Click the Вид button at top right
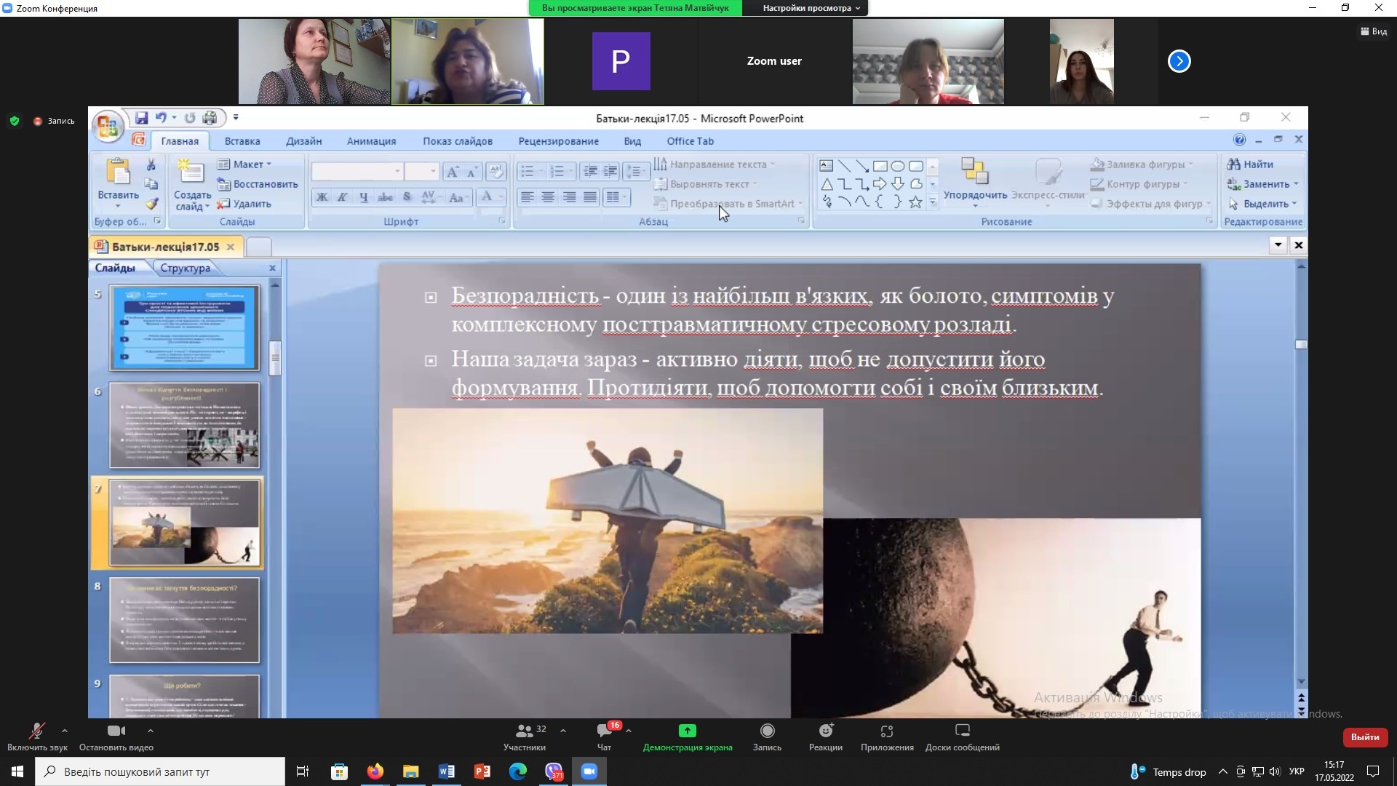Viewport: 1397px width, 786px height. coord(1373,31)
